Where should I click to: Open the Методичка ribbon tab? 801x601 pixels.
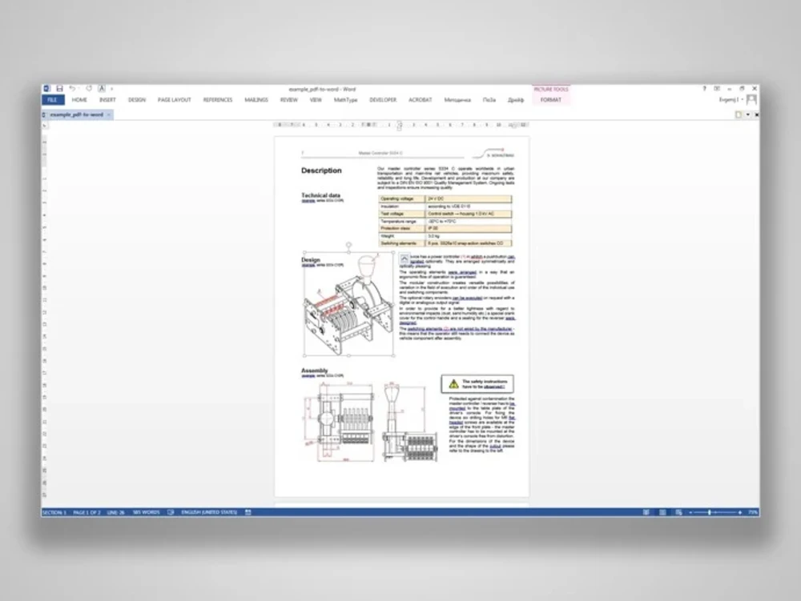[x=457, y=100]
